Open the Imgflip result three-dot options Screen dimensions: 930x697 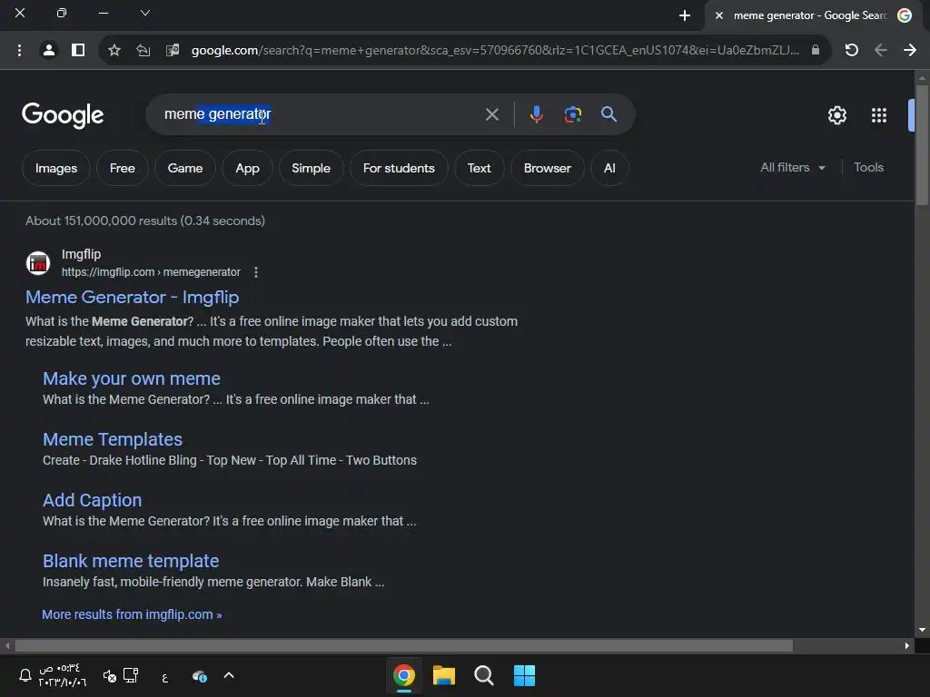255,272
